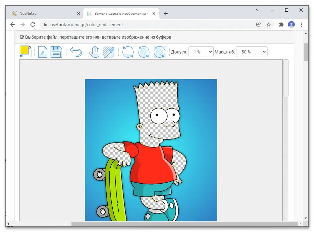This screenshot has height=232, width=314.
Task: Reload the current page
Action: pos(33,25)
